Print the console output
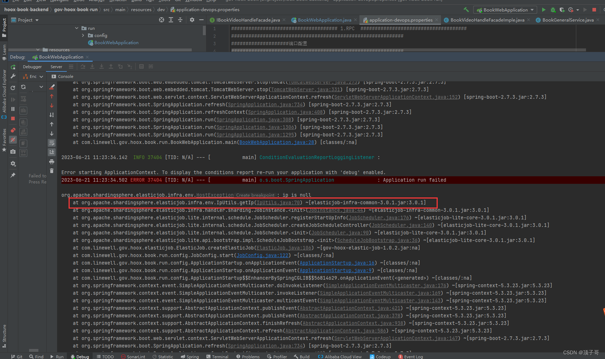The width and height of the screenshot is (605, 359). 52,162
